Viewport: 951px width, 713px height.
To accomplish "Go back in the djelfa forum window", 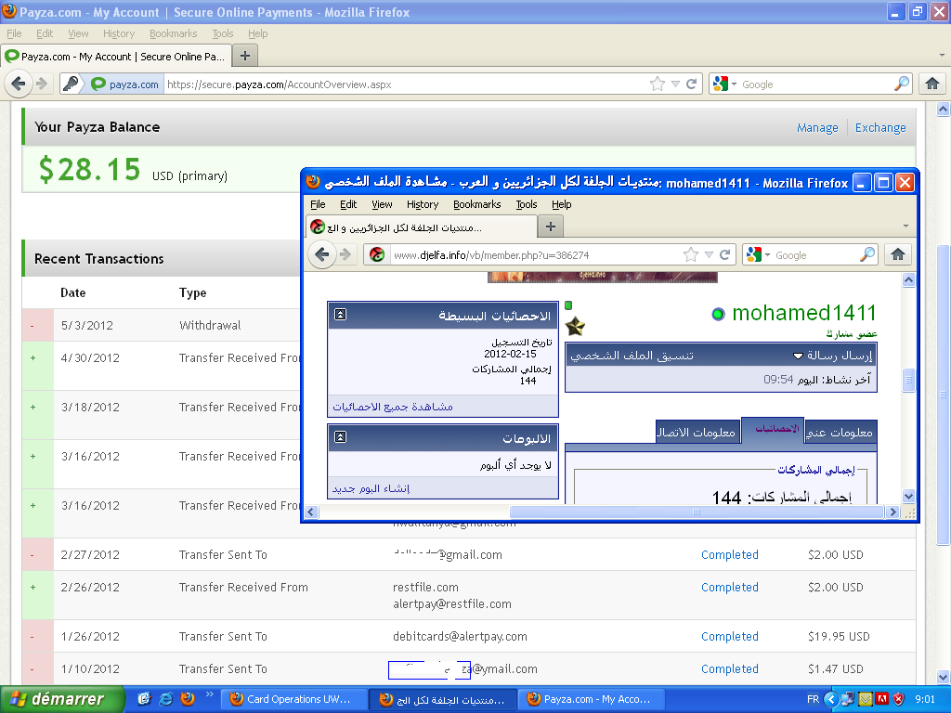I will coord(322,254).
